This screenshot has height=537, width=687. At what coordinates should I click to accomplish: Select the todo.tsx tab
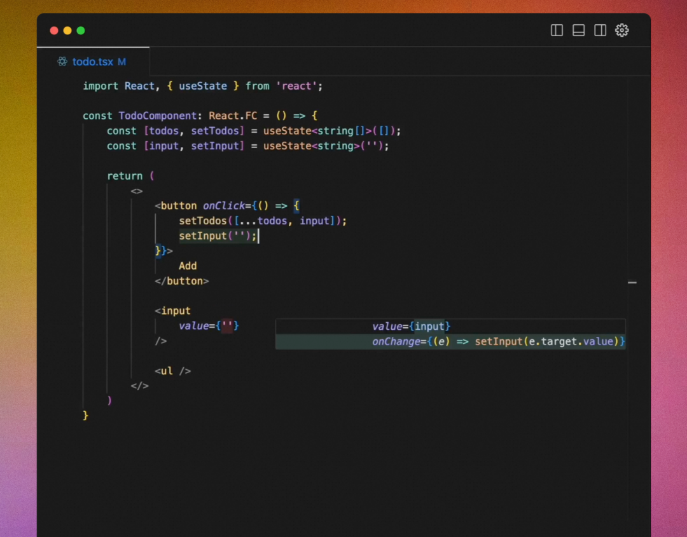coord(93,62)
